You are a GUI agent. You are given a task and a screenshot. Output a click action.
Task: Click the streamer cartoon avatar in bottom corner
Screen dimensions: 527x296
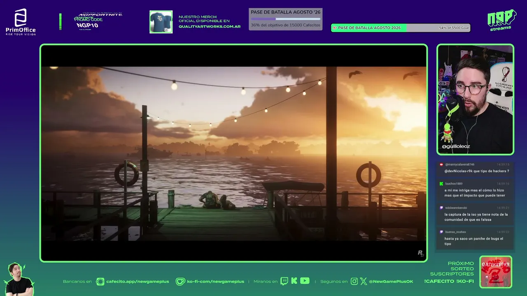[18, 280]
